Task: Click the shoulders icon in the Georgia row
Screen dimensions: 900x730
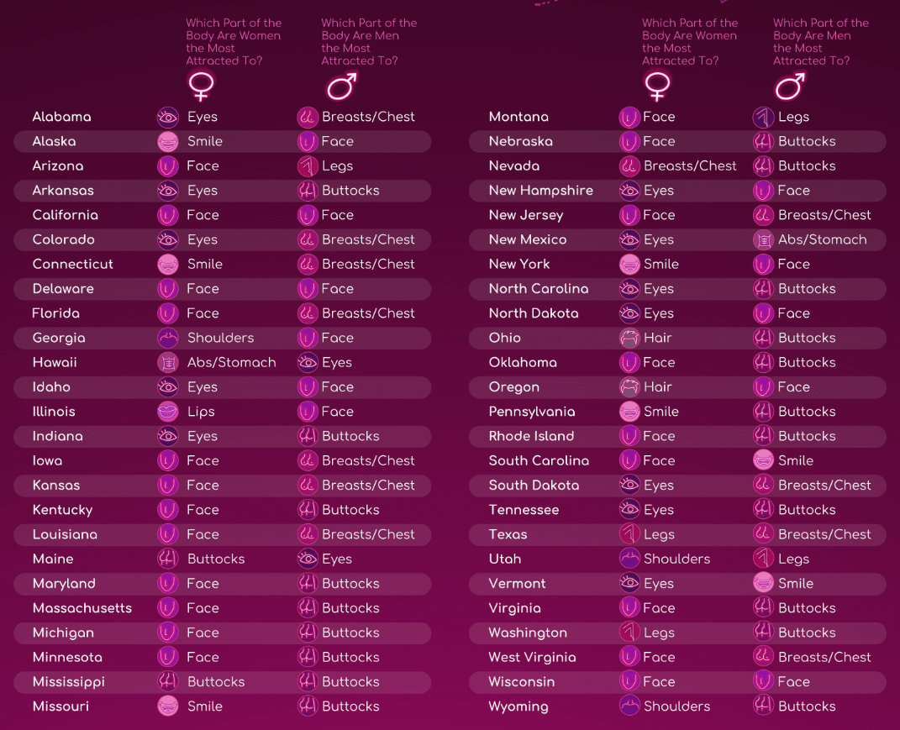Action: click(167, 338)
